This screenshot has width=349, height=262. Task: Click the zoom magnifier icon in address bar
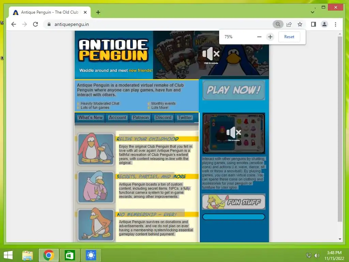click(x=278, y=24)
